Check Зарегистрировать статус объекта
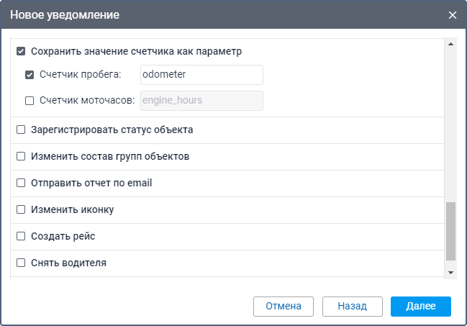 pos(22,130)
